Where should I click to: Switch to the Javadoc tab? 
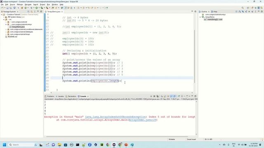tap(60, 96)
